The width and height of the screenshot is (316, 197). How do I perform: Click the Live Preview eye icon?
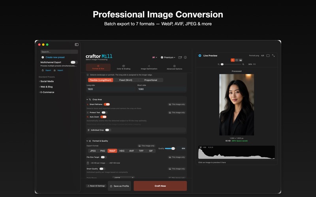coord(200,56)
